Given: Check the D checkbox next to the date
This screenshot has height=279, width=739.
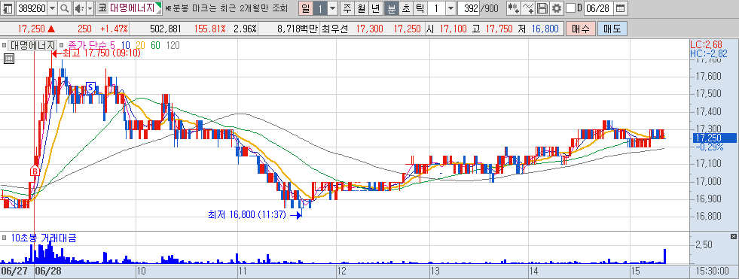Looking at the screenshot, I should coord(570,8).
